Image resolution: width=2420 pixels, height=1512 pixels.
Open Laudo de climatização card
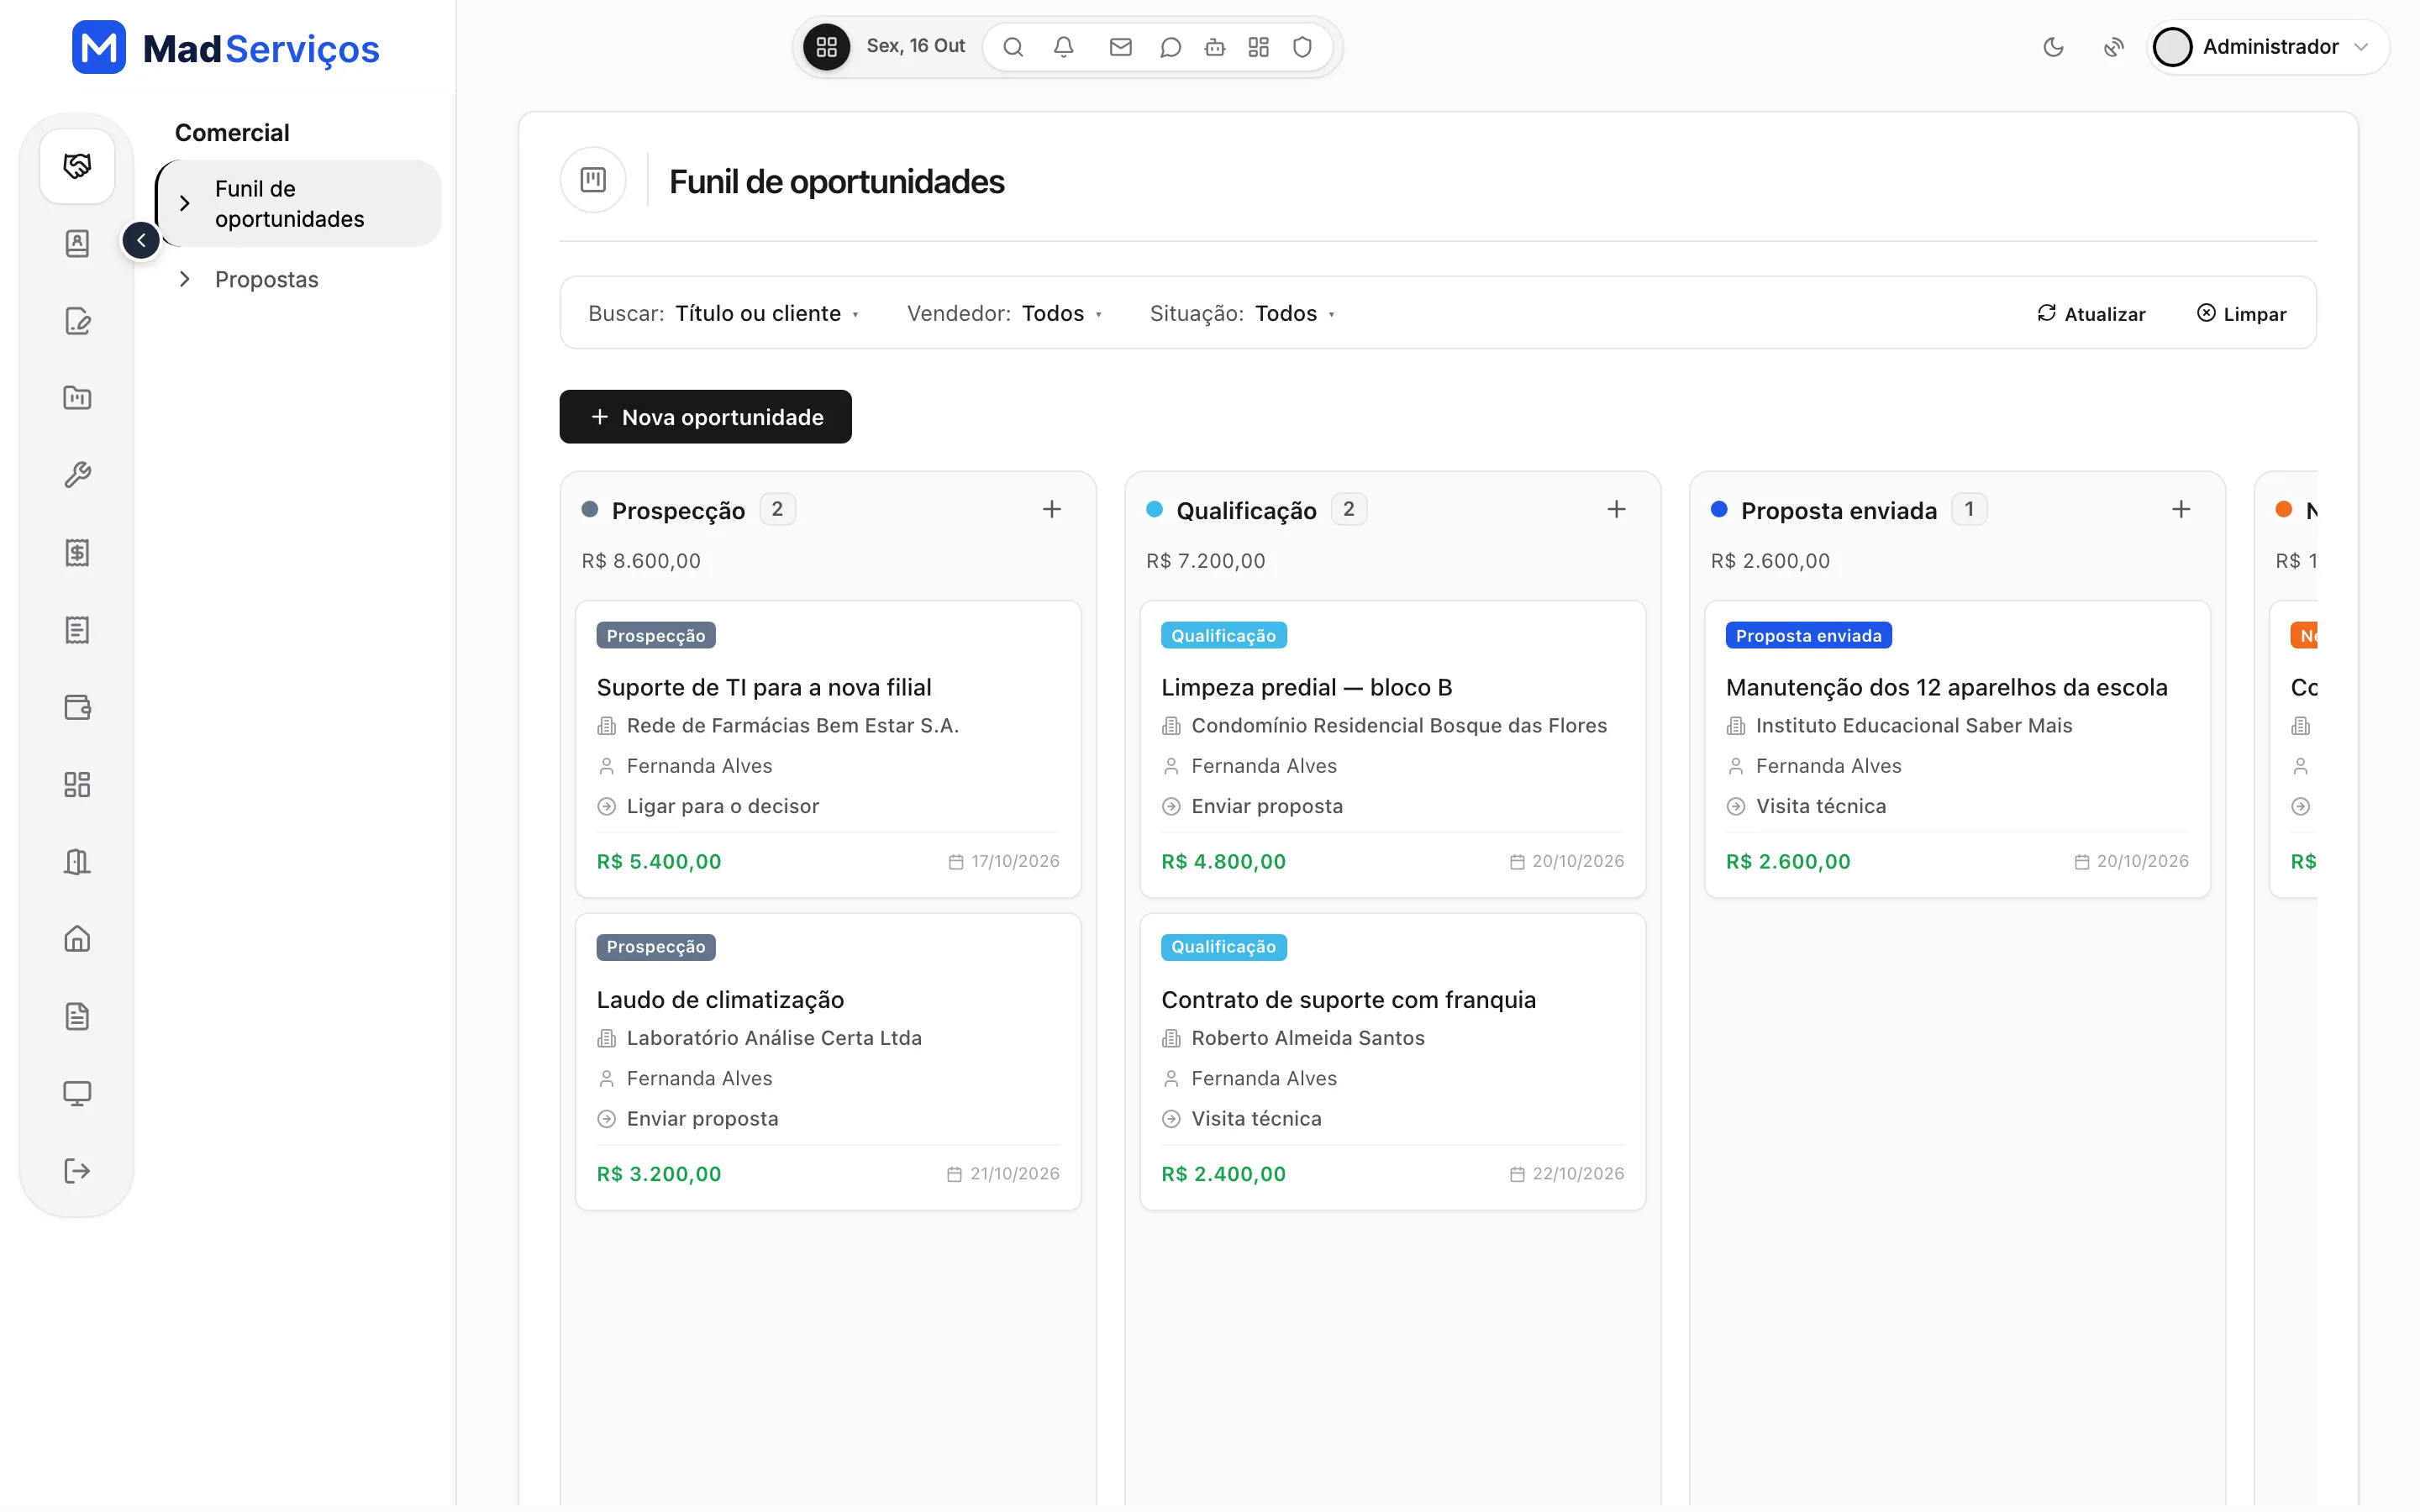pos(828,1061)
